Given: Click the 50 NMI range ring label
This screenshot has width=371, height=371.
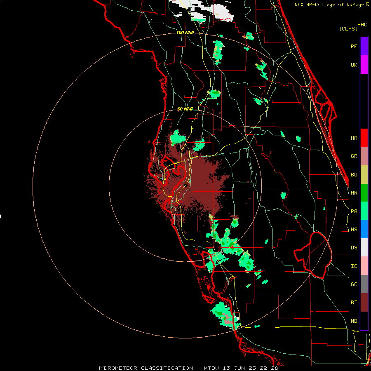Looking at the screenshot, I should (185, 109).
